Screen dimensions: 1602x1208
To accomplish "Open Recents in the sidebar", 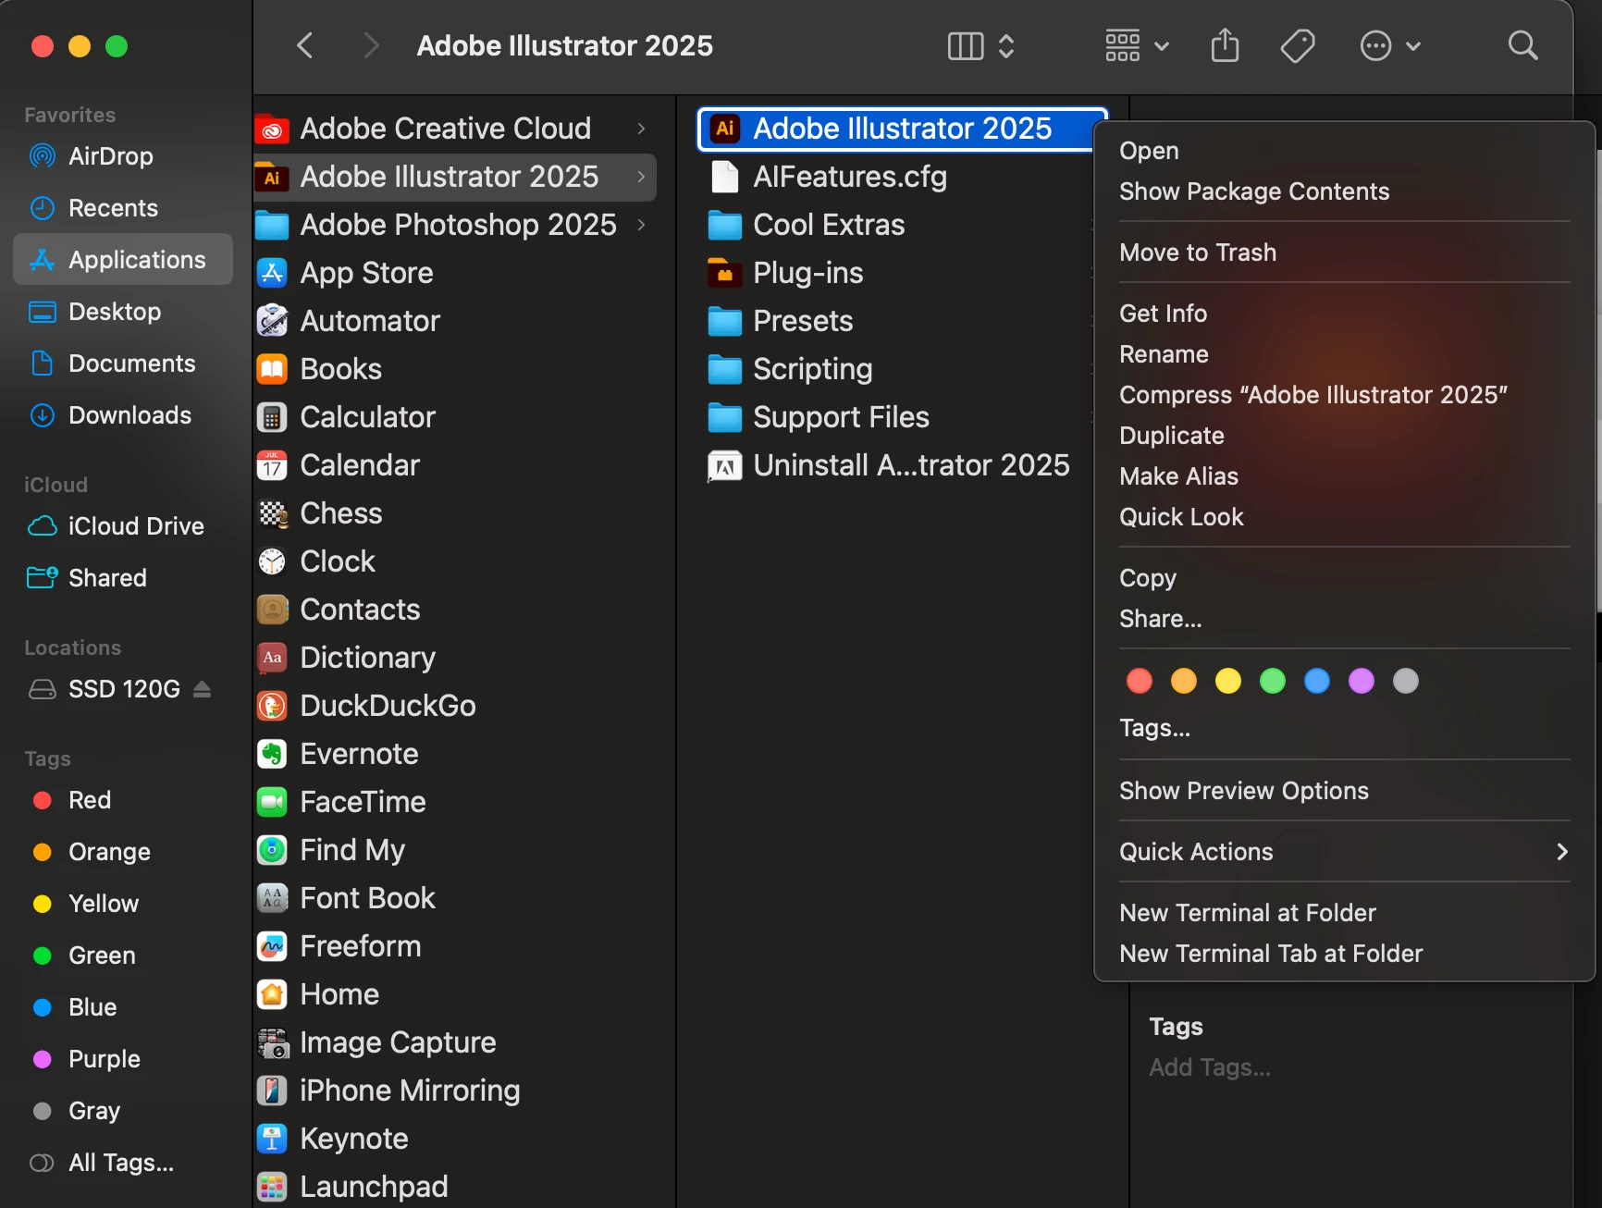I will click(x=123, y=208).
